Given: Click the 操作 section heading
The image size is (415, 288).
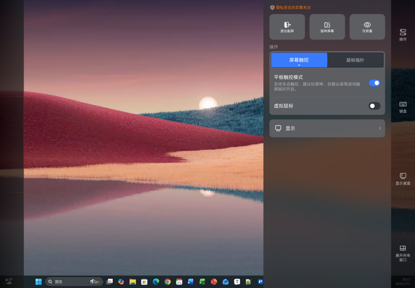Looking at the screenshot, I should pyautogui.click(x=274, y=47).
